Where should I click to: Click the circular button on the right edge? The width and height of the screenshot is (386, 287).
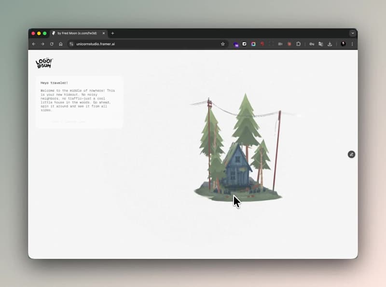click(351, 154)
